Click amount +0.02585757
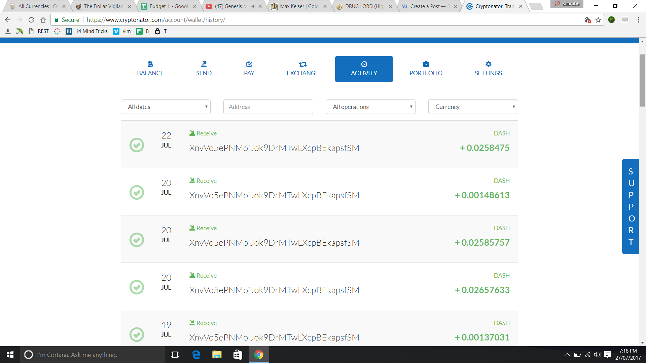Image resolution: width=646 pixels, height=363 pixels. [x=482, y=243]
